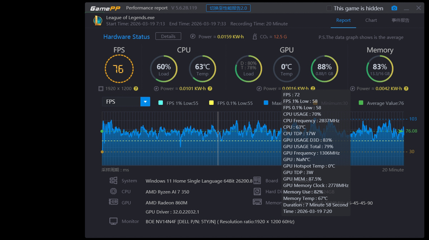Click the Memory 83% usage gauge
This screenshot has width=429, height=240.
coord(380,68)
